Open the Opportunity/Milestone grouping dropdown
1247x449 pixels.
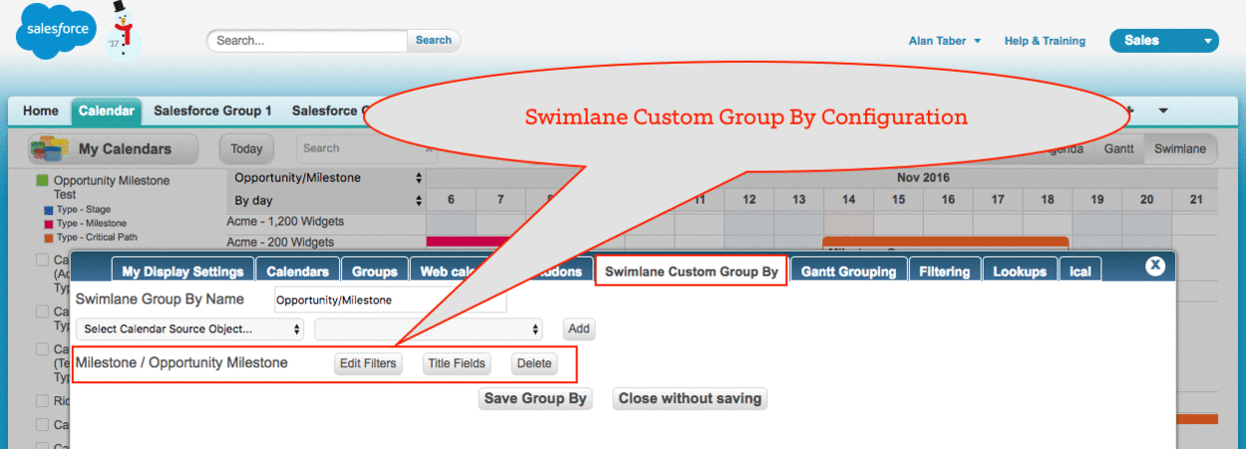(327, 178)
